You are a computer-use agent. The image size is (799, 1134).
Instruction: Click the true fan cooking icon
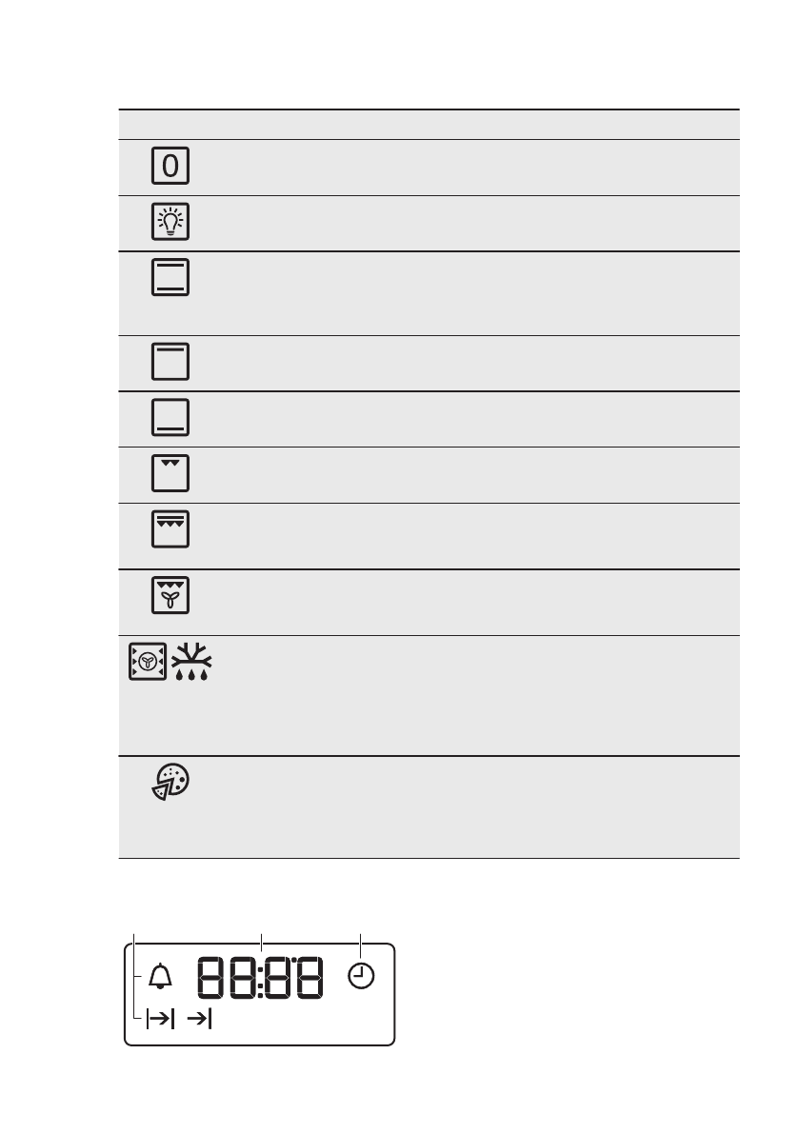point(147,661)
